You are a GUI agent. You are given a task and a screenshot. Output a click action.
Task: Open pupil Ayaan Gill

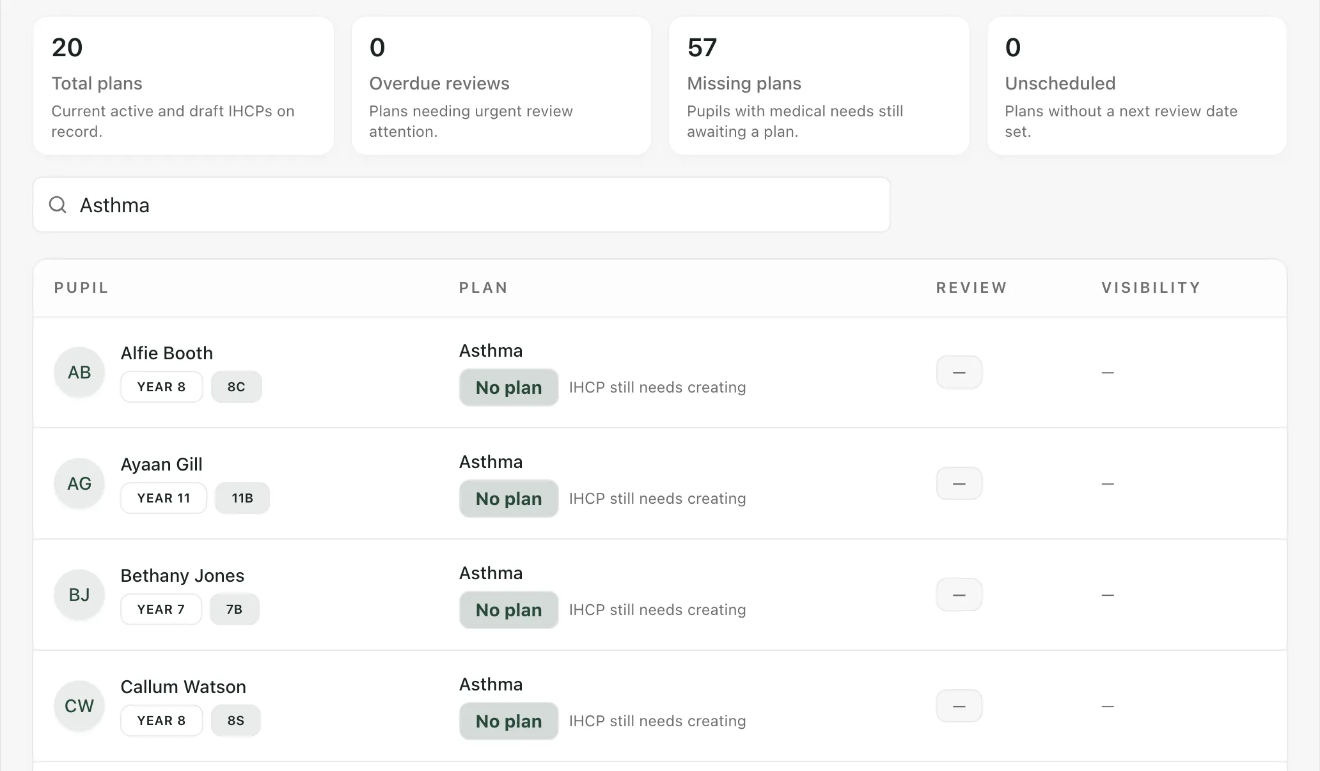click(x=162, y=464)
